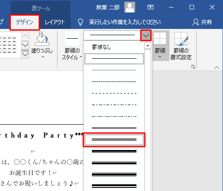Show previous row of table styles
Screen dimensions: 223x191
pyautogui.click(x=25, y=36)
